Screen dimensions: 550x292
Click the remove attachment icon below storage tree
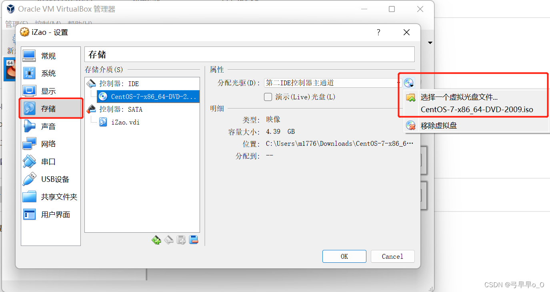click(x=194, y=240)
